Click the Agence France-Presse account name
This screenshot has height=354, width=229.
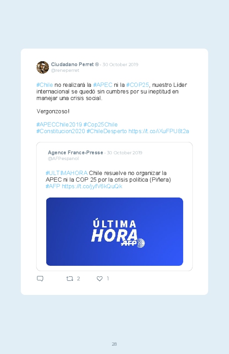coord(75,153)
